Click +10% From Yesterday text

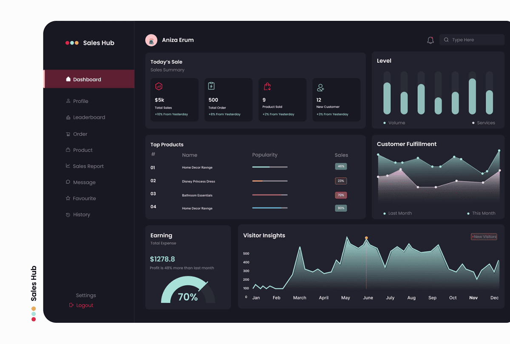(171, 114)
